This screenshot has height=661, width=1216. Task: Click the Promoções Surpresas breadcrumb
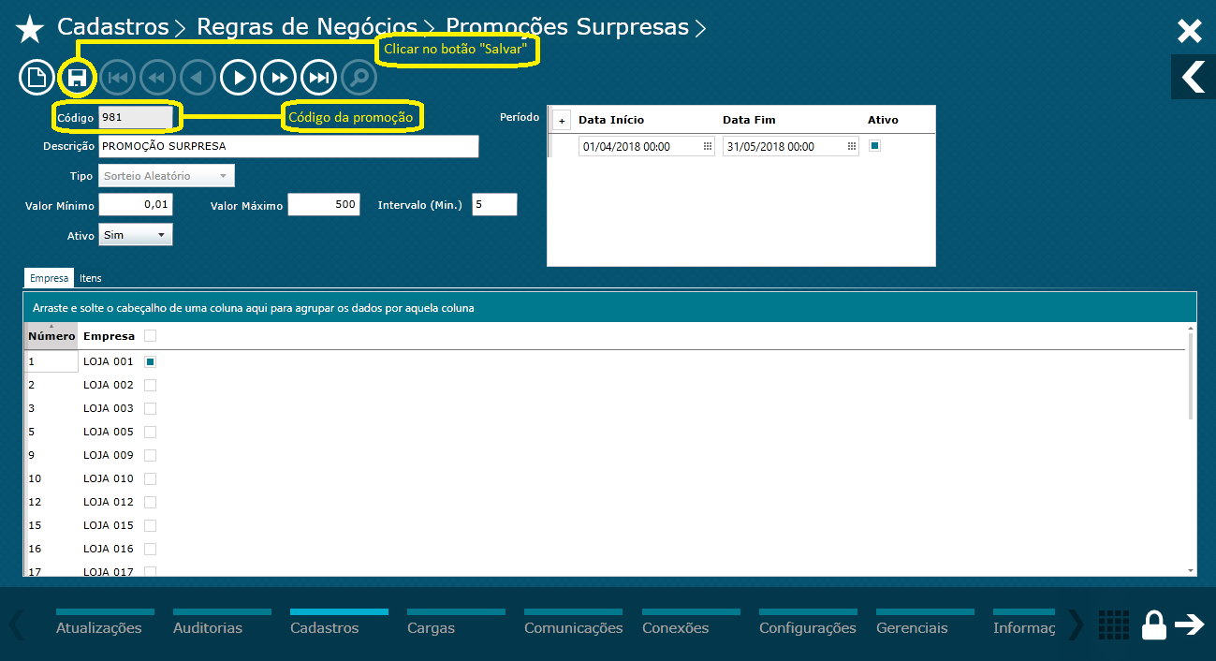[567, 27]
